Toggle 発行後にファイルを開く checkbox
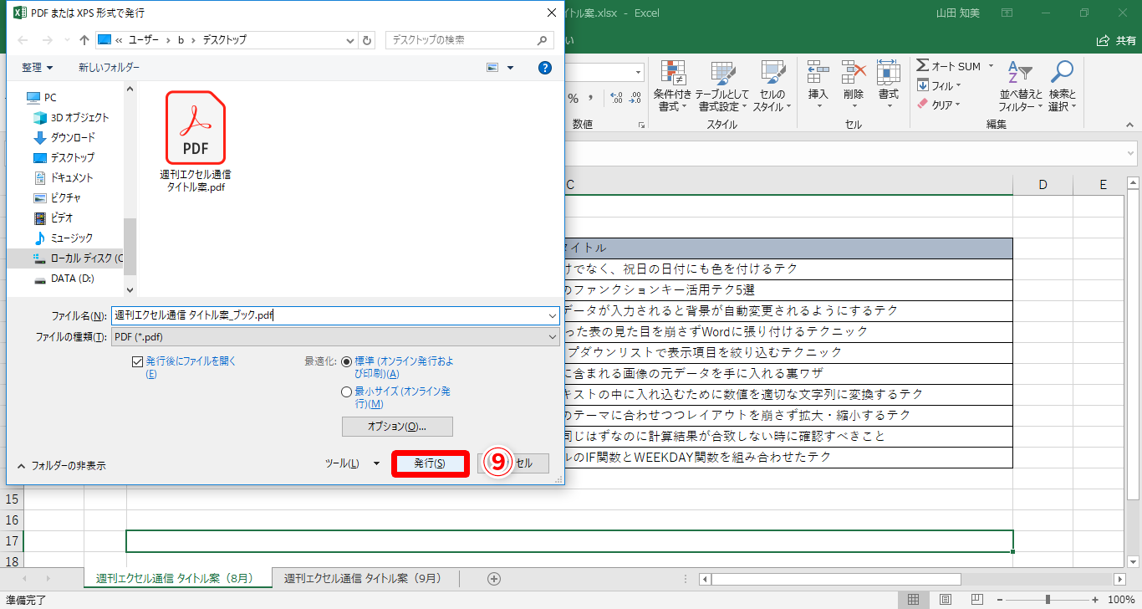1142x609 pixels. [138, 361]
